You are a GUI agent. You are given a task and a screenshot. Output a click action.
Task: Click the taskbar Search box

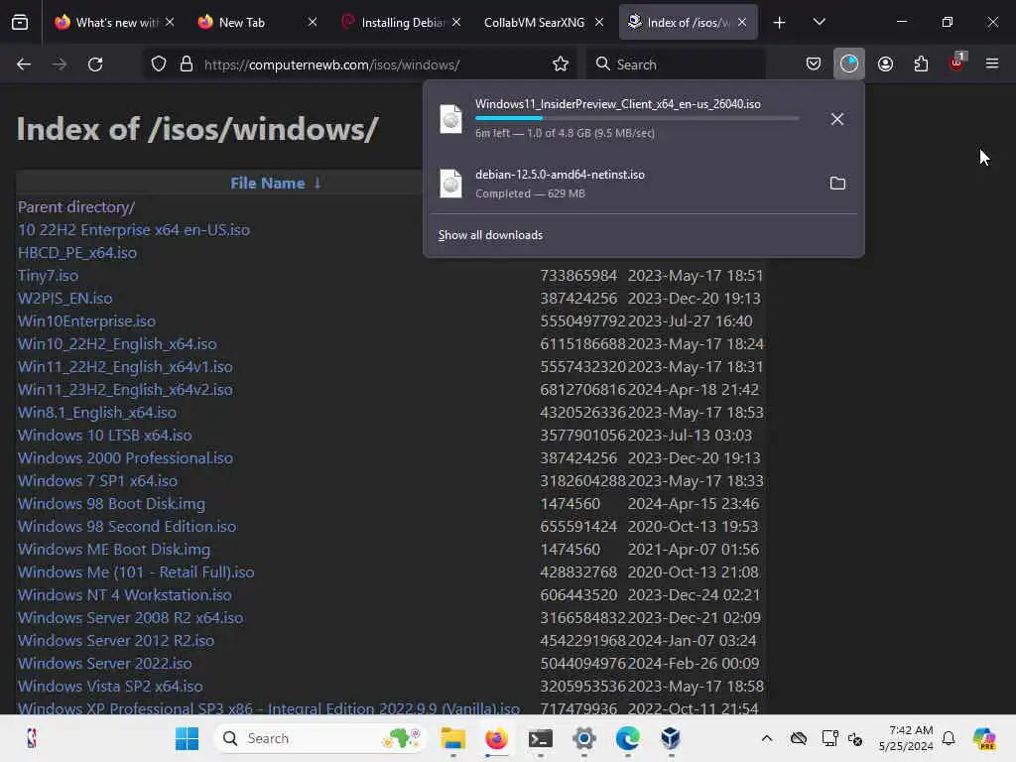pyautogui.click(x=319, y=738)
